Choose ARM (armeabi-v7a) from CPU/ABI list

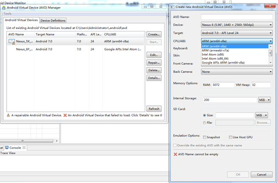(235, 50)
